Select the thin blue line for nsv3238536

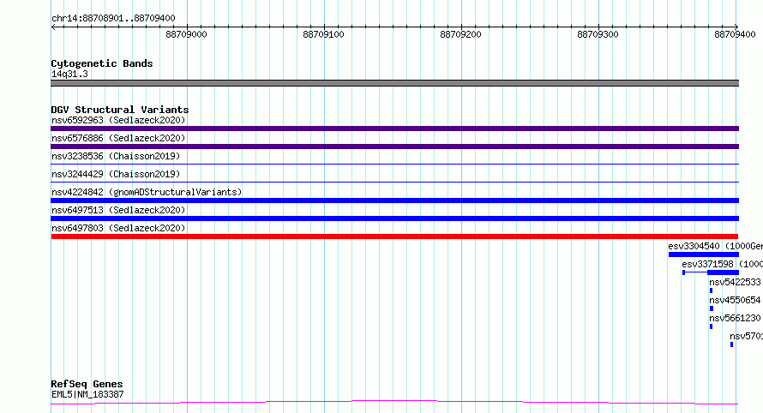[394, 165]
